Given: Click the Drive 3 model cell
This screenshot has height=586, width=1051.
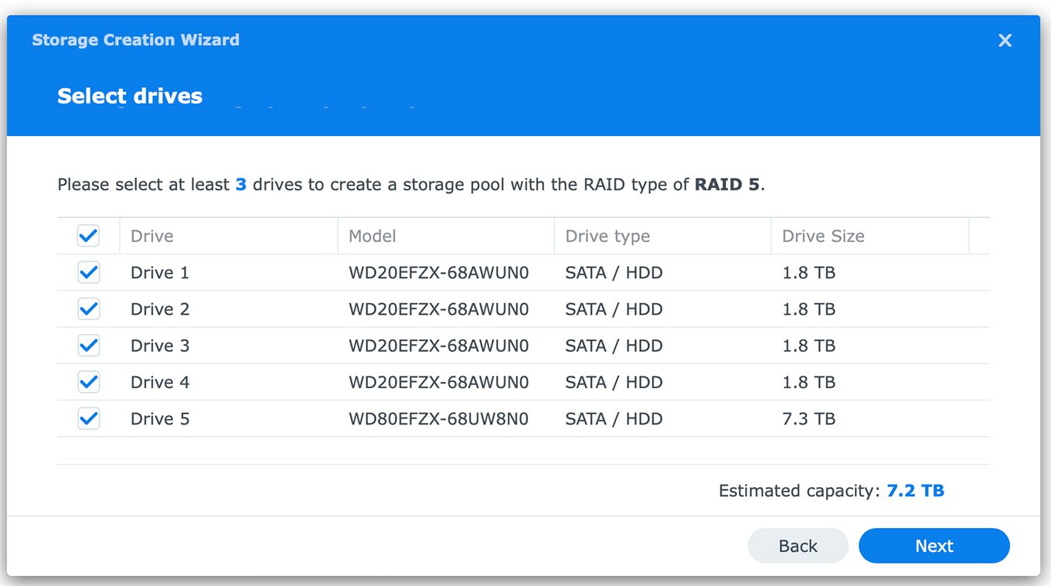Looking at the screenshot, I should click(438, 346).
